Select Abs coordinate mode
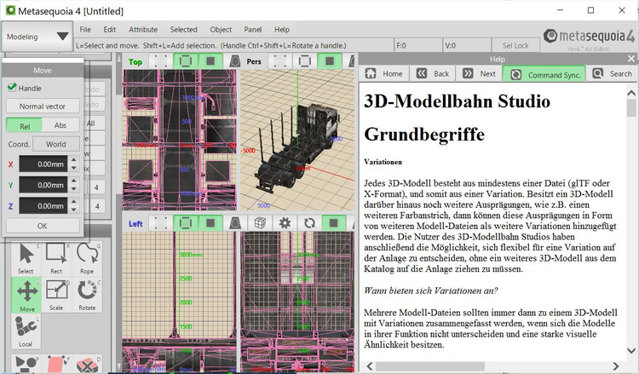Image resolution: width=639 pixels, height=374 pixels. tap(60, 125)
